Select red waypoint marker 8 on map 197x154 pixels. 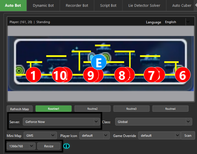click(122, 75)
